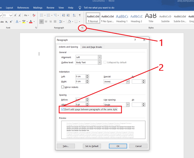Viewport: 194px width, 158px height.
Task: Open View ribbon tab
Action: (x=61, y=8)
